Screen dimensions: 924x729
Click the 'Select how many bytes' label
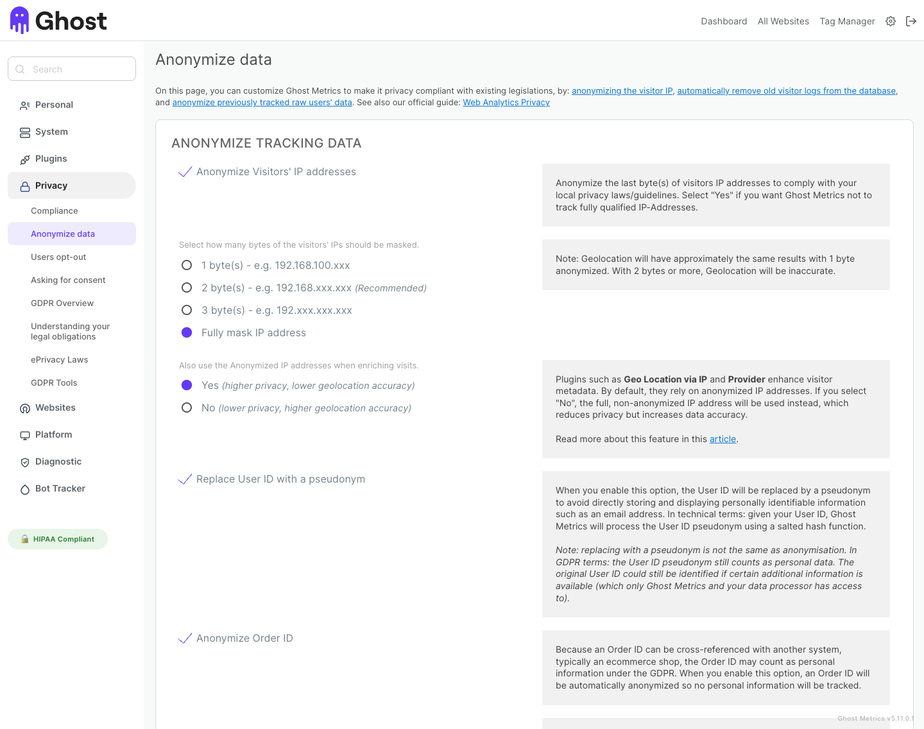(x=299, y=244)
